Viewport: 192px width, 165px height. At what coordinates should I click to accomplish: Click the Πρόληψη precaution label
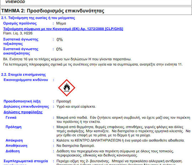tap(14, 127)
